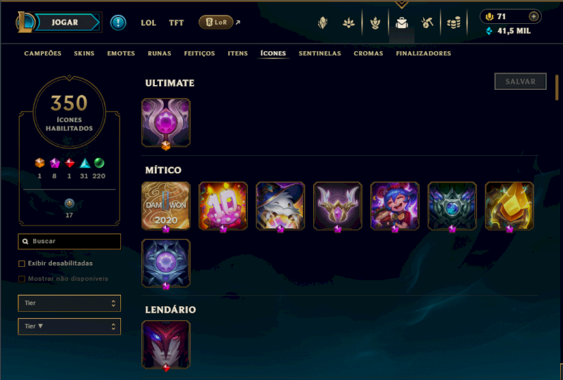
Task: Click the plus icon beside RP balance
Action: click(533, 16)
